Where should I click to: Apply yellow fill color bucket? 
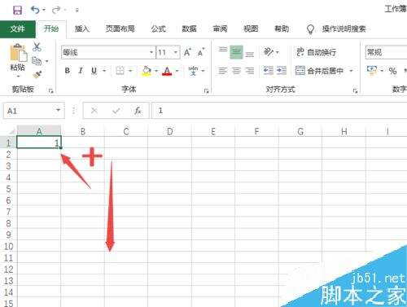click(x=147, y=71)
